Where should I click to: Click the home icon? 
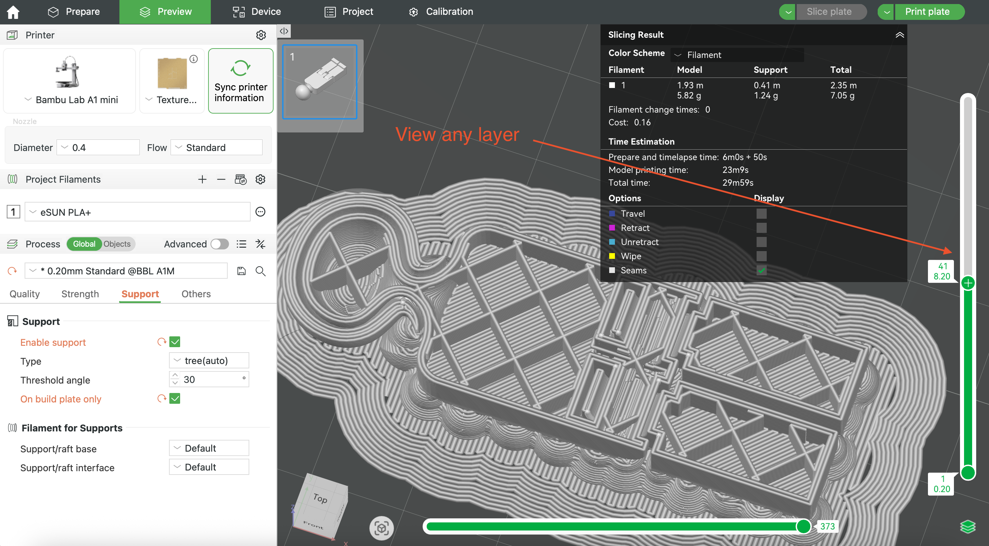point(13,12)
